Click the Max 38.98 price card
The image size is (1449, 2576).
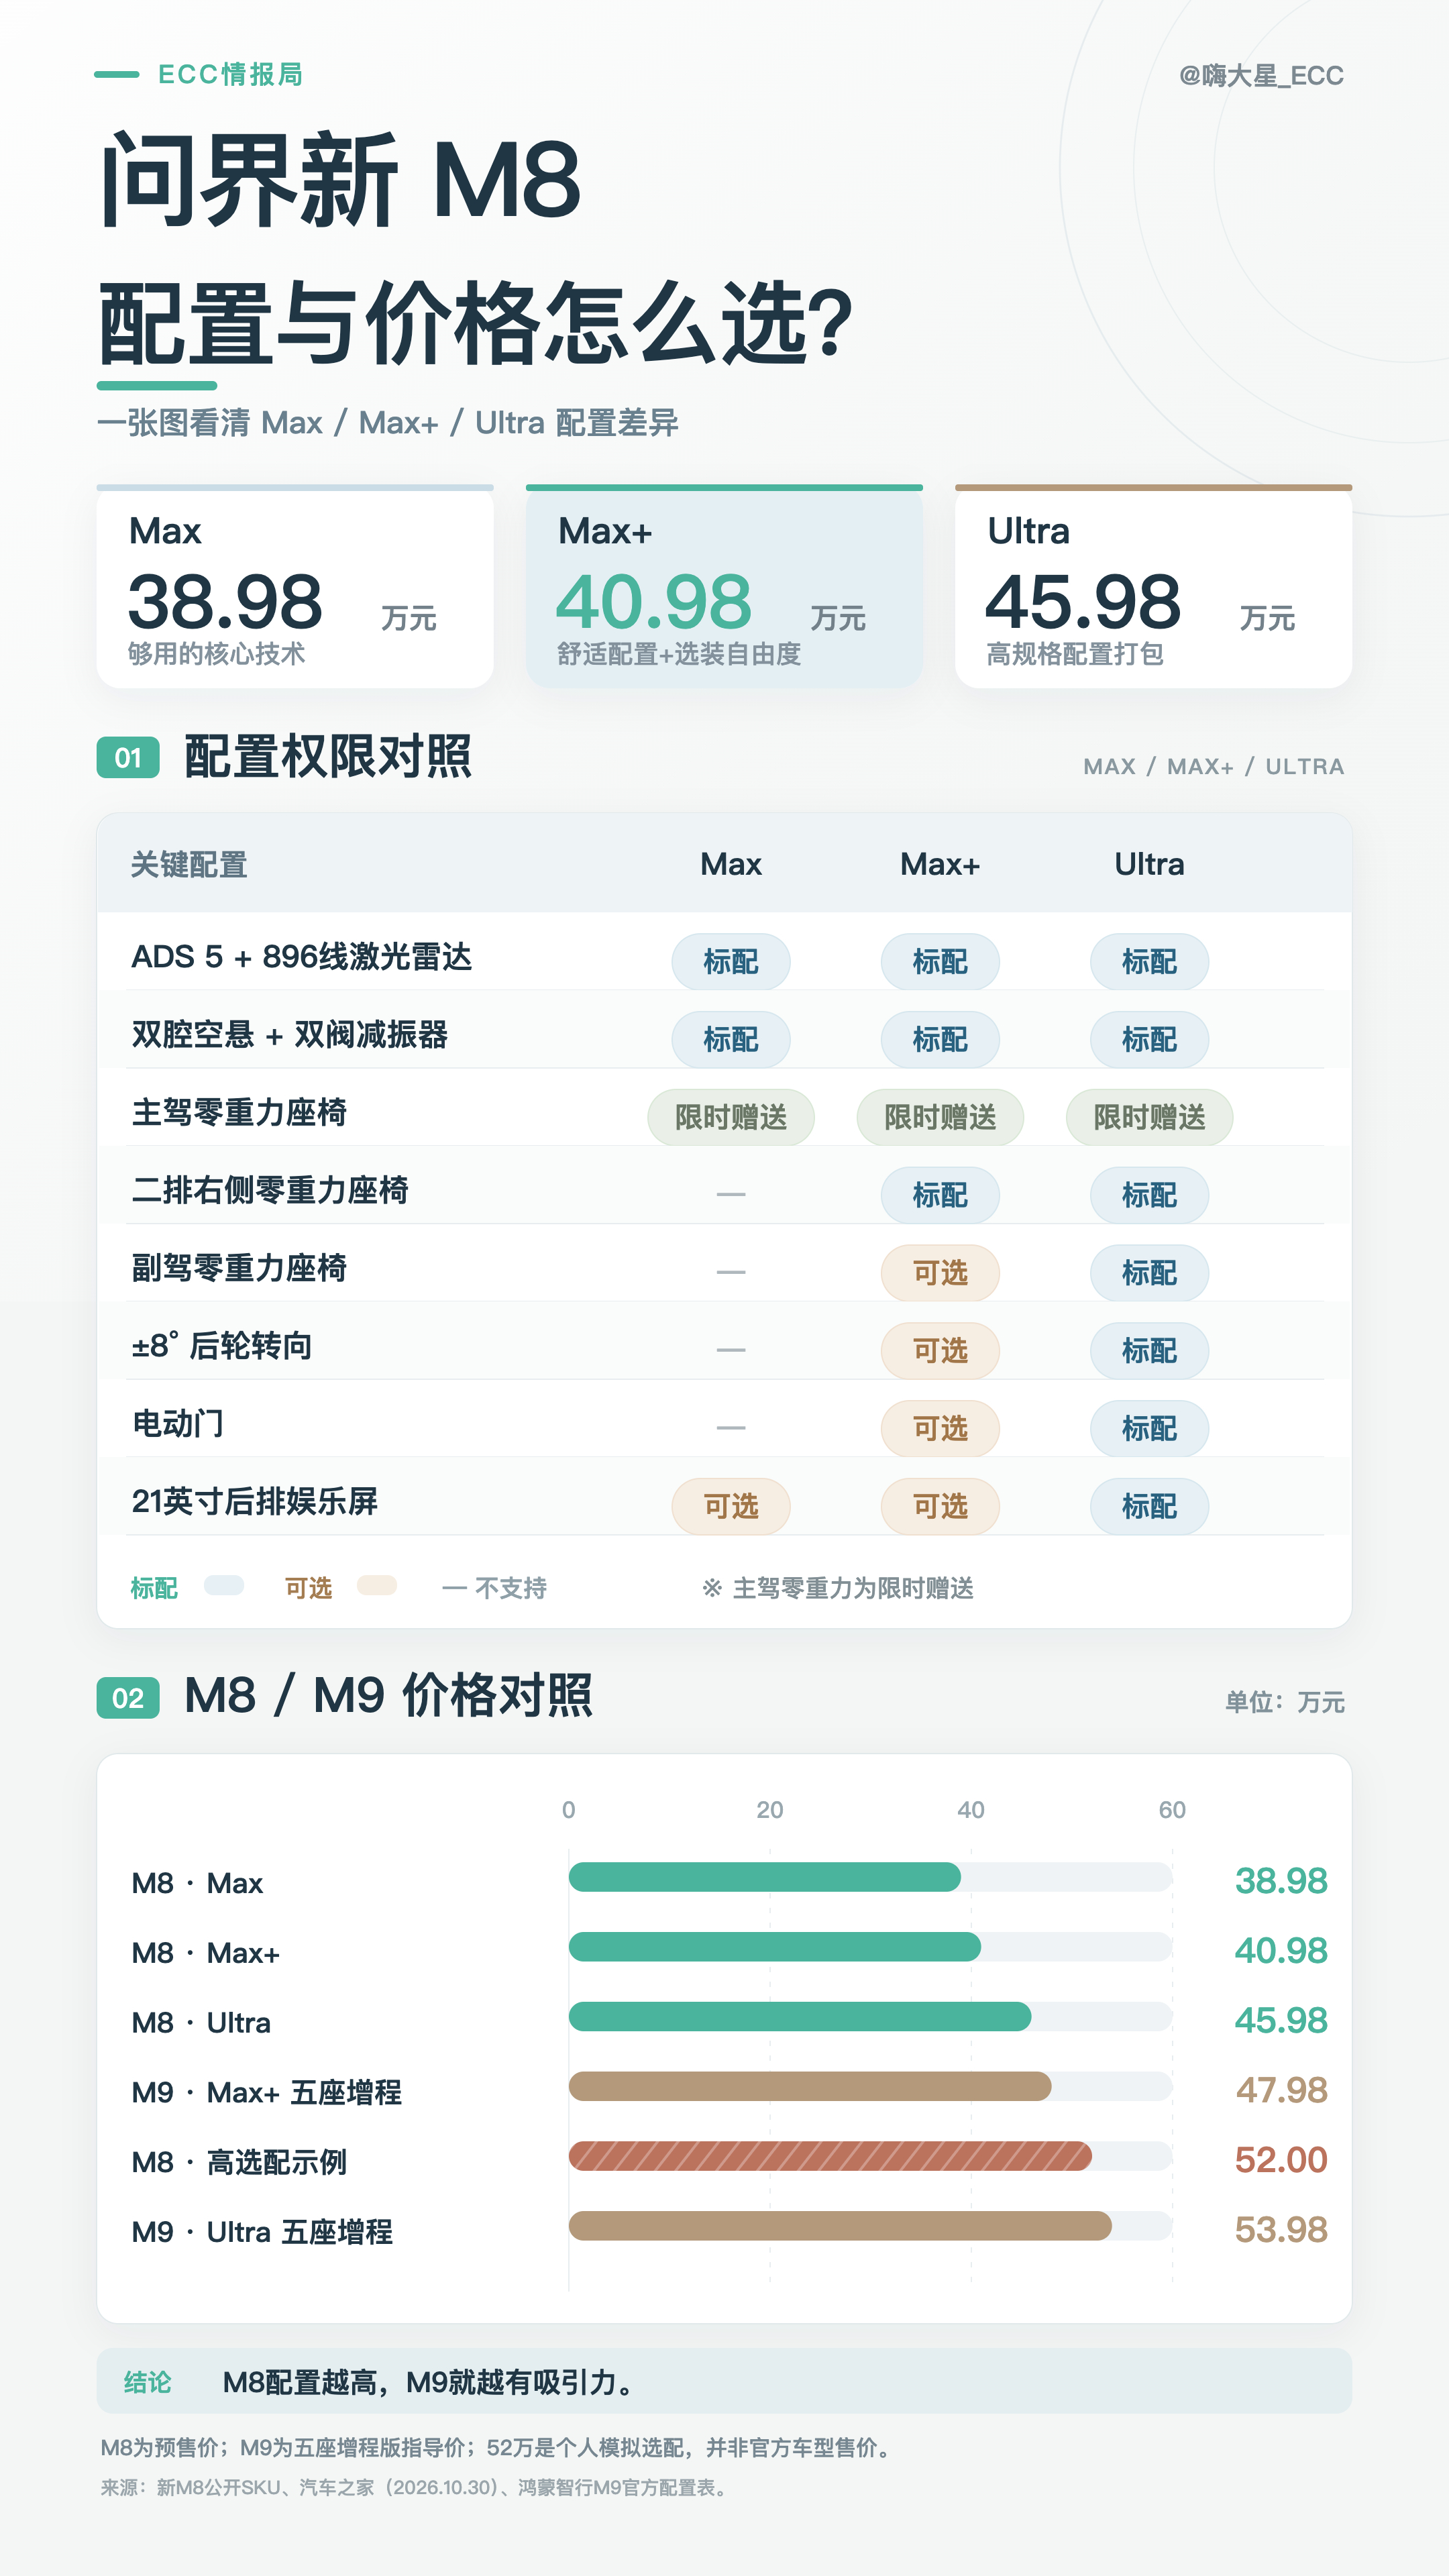(x=295, y=587)
